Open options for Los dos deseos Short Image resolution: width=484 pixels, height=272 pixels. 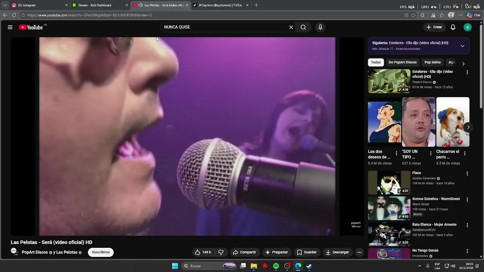pos(396,153)
